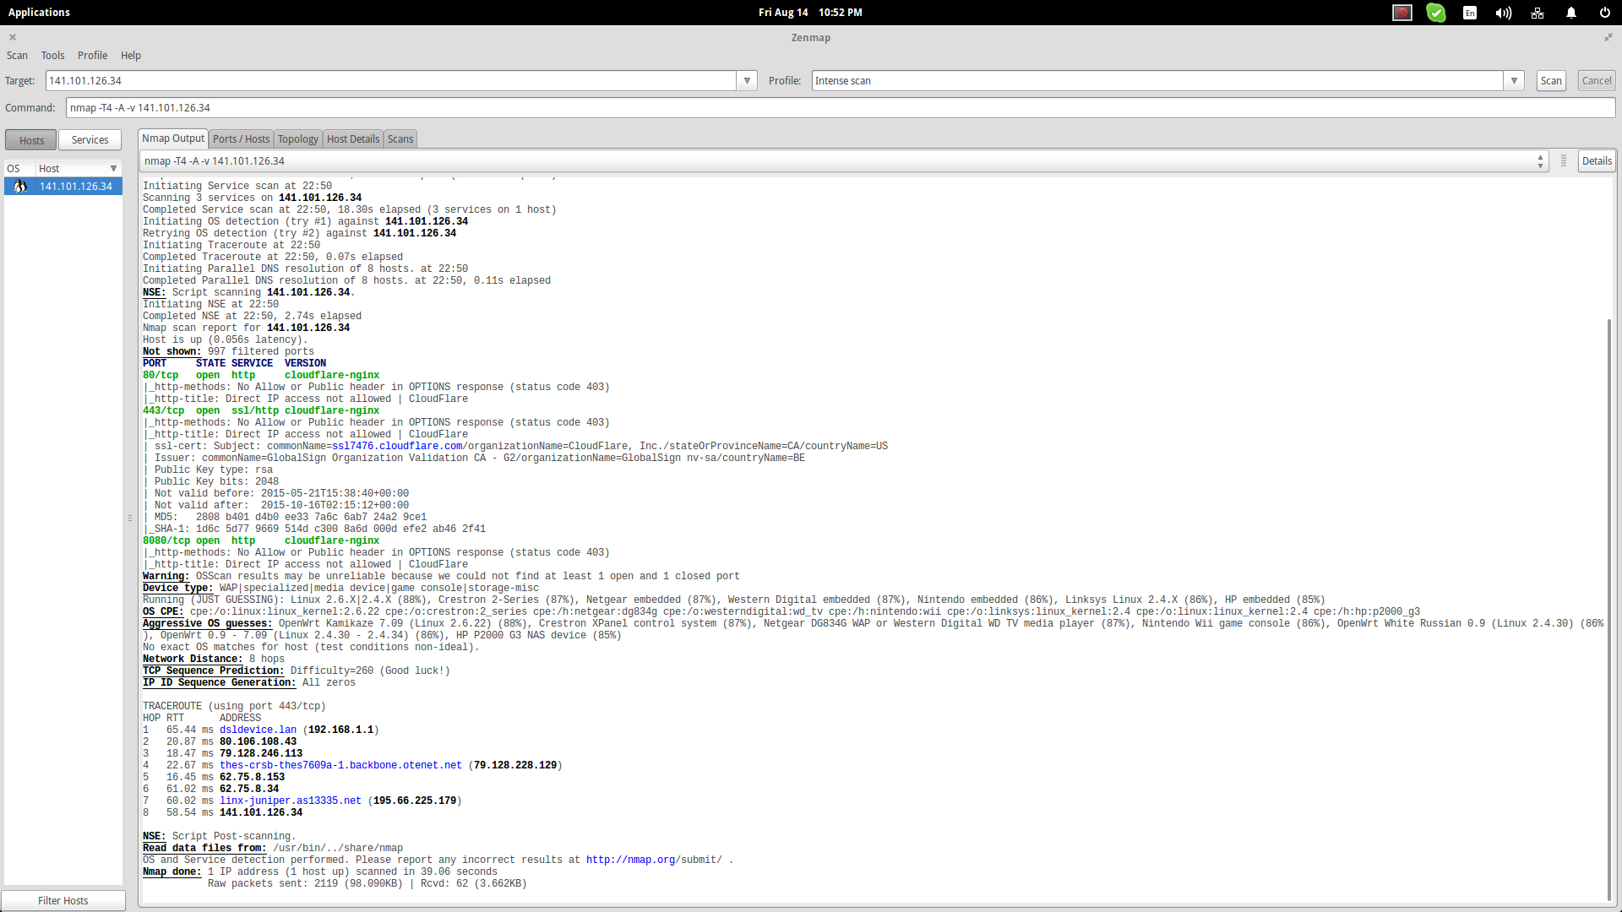The width and height of the screenshot is (1622, 912).
Task: Click the '443/tcp' port line
Action: point(261,411)
